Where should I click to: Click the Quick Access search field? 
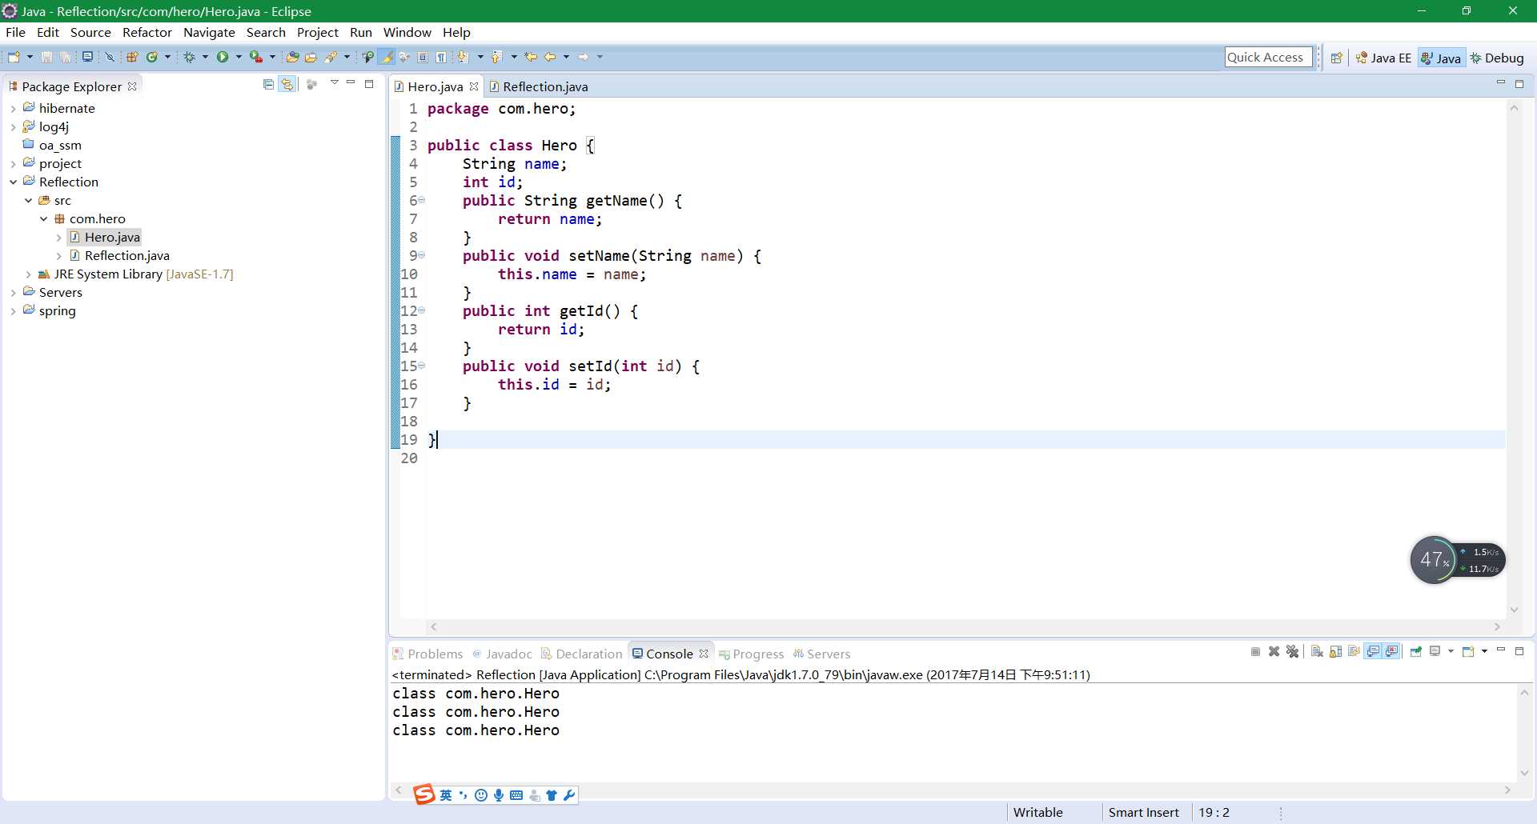click(1268, 57)
